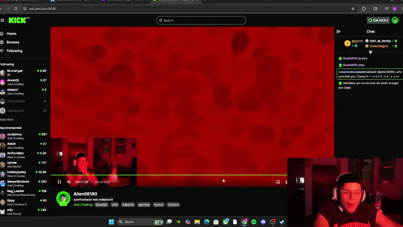Open Rag_Leader channel

pyautogui.click(x=24, y=193)
